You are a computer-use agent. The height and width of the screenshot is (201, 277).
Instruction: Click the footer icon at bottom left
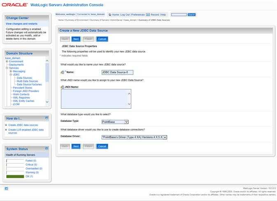(x=6, y=189)
